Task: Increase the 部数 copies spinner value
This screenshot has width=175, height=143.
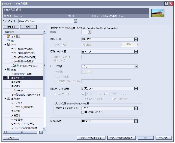Action: (90, 31)
